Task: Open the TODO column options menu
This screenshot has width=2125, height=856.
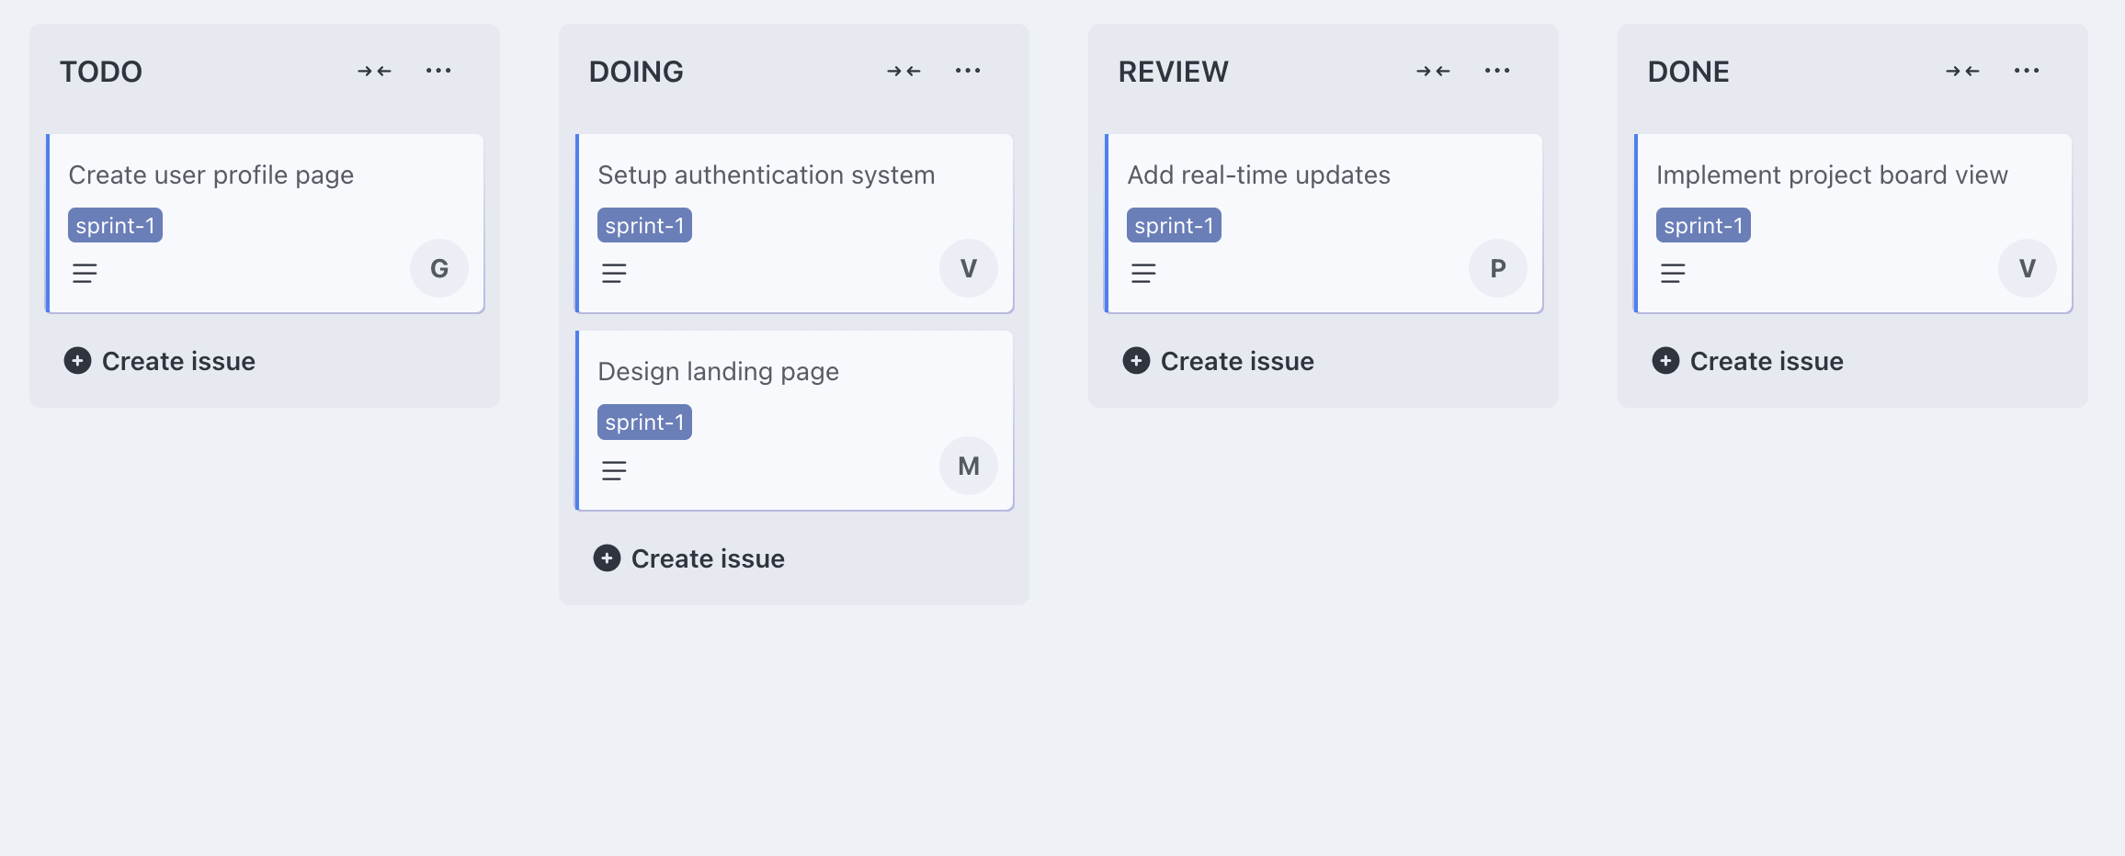Action: click(x=438, y=71)
